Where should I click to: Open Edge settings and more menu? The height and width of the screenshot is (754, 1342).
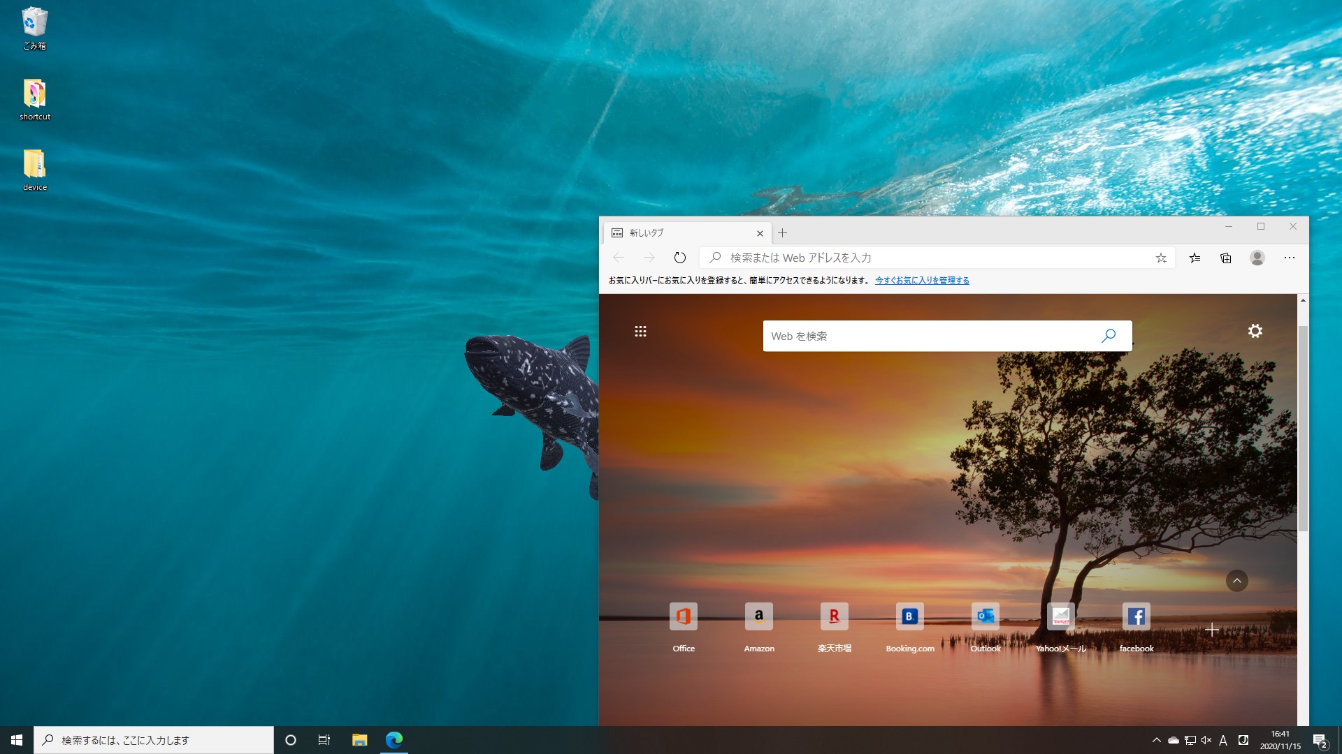1290,258
